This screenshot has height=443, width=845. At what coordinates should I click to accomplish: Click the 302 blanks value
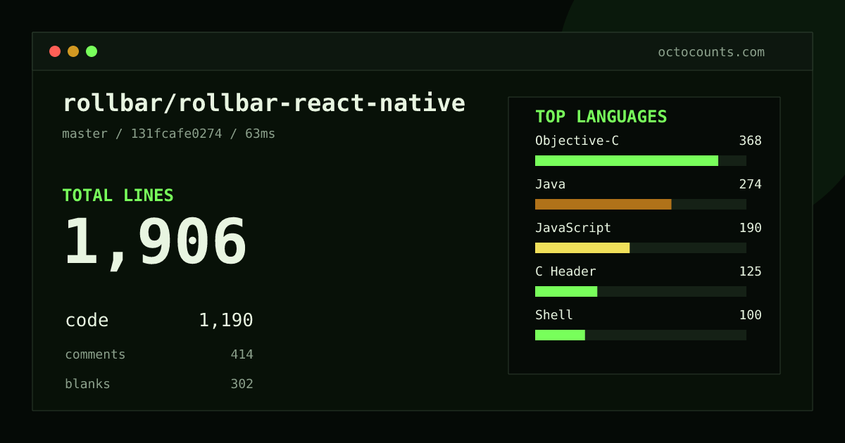(x=242, y=384)
